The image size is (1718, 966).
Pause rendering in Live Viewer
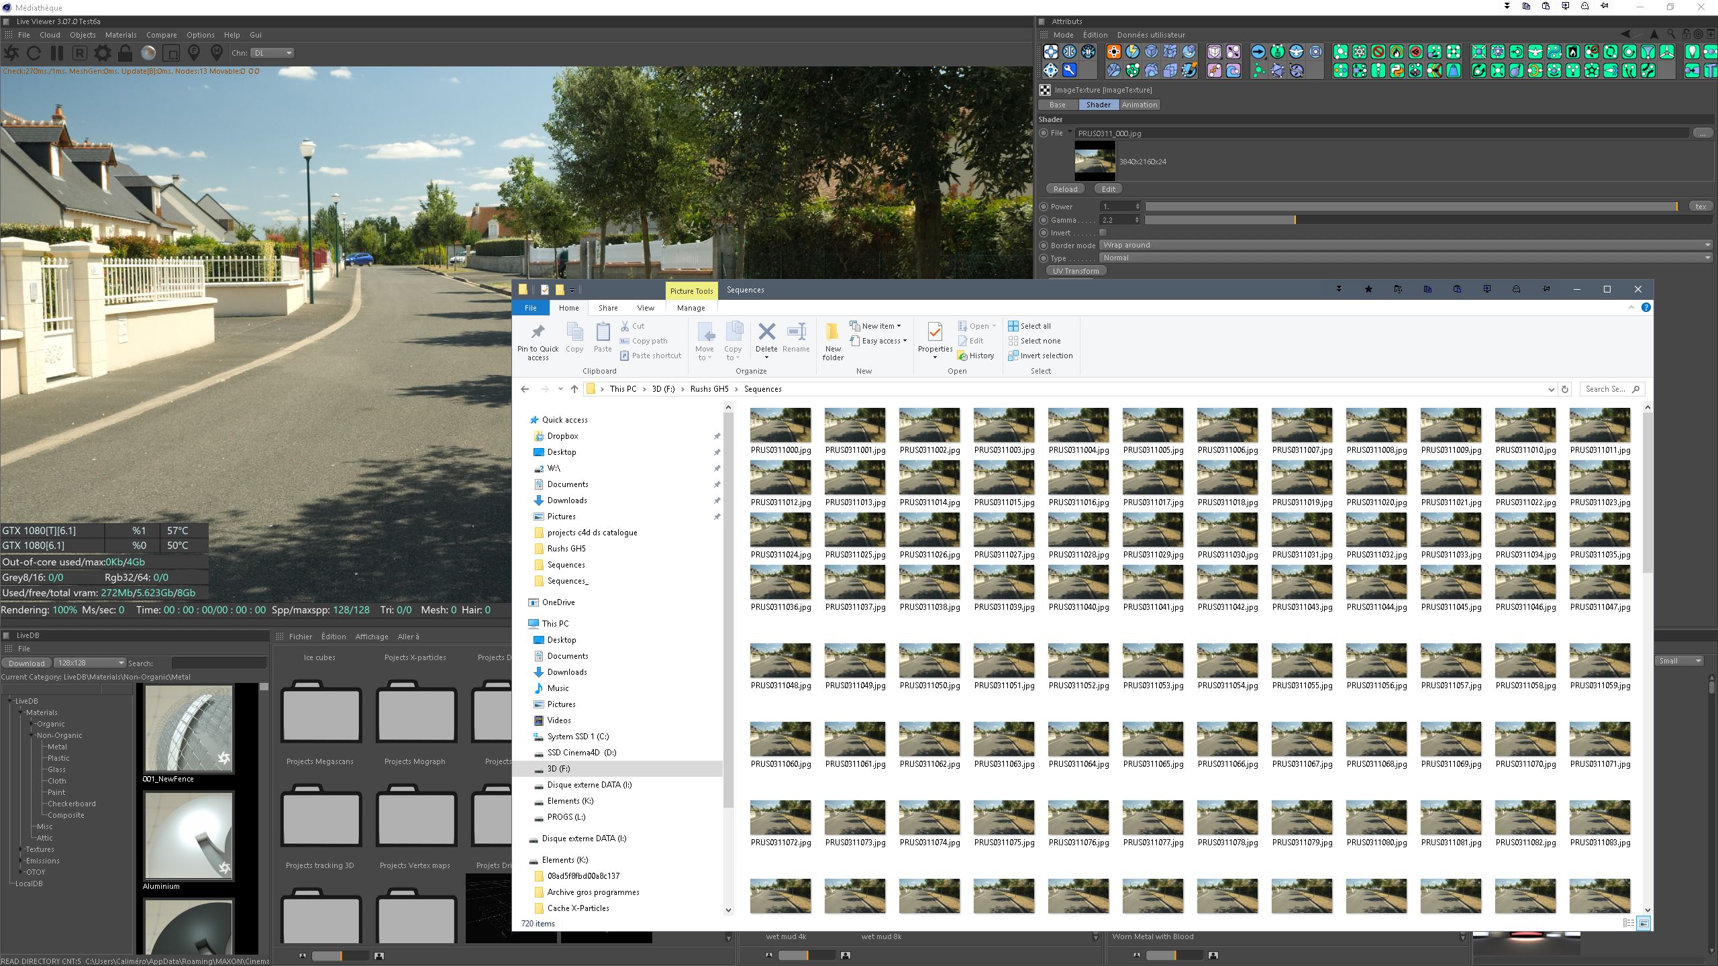click(x=57, y=53)
